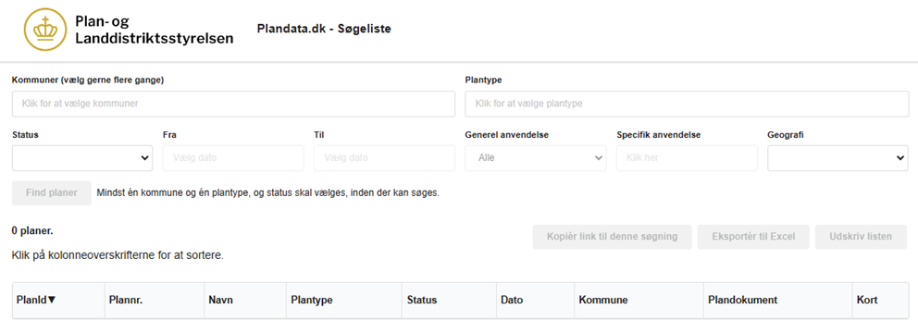The image size is (918, 333).
Task: Open the Status dropdown
Action: tap(82, 158)
